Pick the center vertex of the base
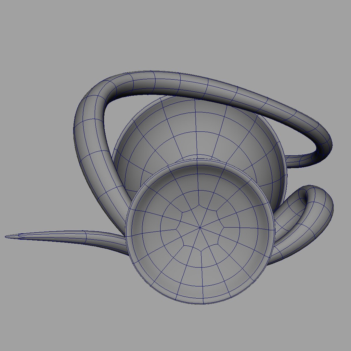351x351 pixels. pyautogui.click(x=200, y=228)
